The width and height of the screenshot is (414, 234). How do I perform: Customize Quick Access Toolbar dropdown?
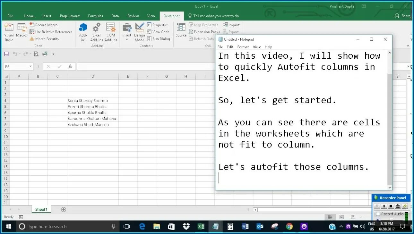pos(54,54)
